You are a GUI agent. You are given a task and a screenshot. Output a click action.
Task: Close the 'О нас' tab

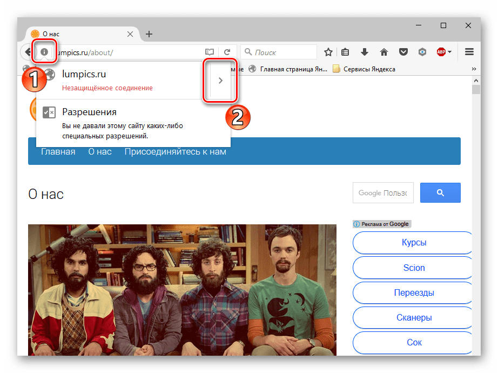tap(130, 34)
